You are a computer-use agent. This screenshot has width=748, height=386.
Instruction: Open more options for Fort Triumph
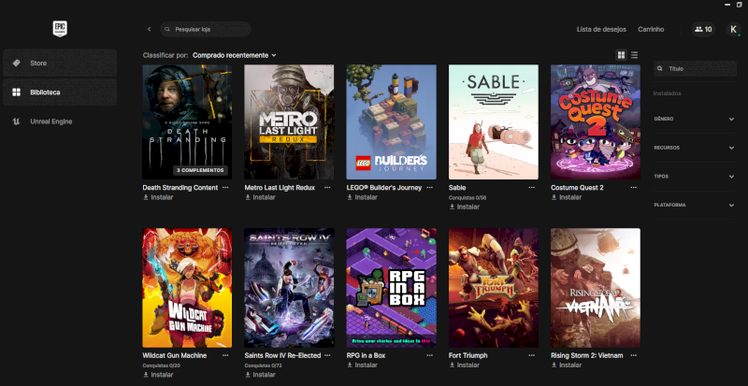(x=531, y=355)
